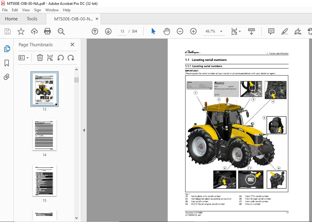Switch to the Tools tab
The width and height of the screenshot is (312, 222).
(x=32, y=19)
